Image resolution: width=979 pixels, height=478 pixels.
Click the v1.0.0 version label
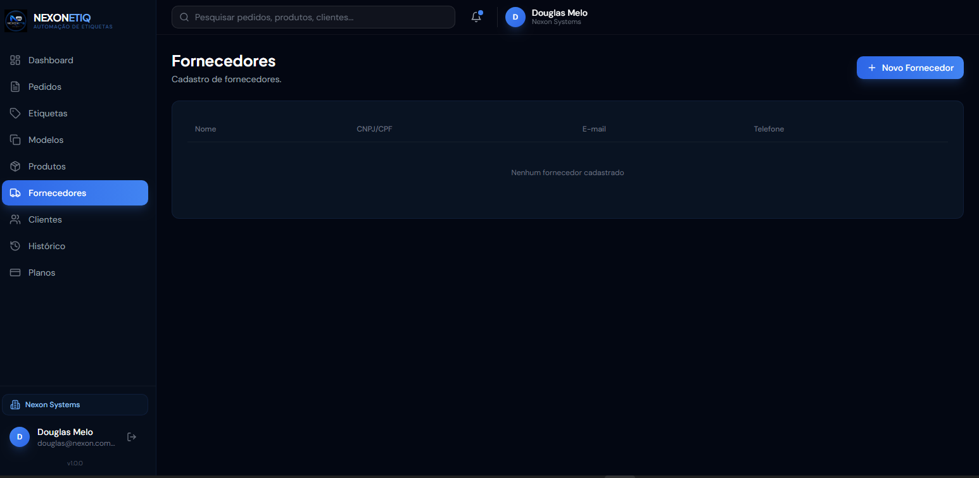click(x=75, y=463)
